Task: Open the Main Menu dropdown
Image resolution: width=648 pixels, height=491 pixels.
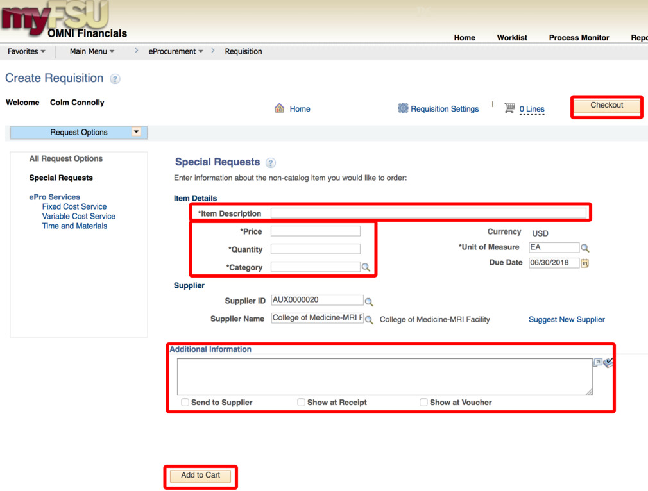Action: pos(92,51)
